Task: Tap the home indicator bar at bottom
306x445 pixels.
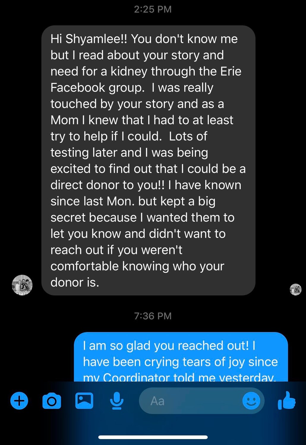Action: click(153, 437)
